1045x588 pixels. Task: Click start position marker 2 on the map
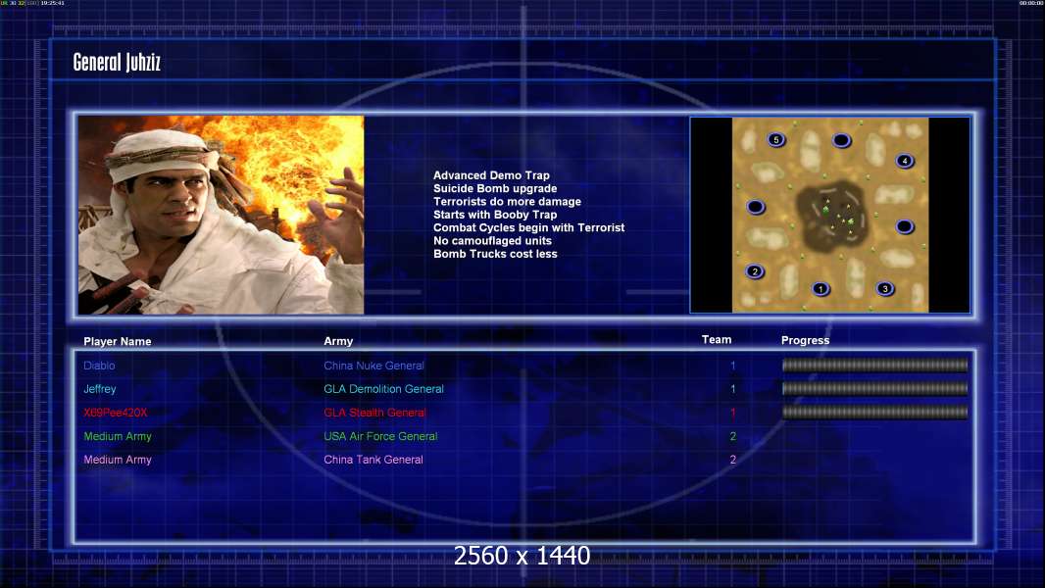755,271
